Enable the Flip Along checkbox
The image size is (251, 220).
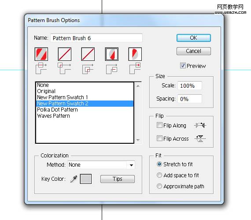coord(159,125)
